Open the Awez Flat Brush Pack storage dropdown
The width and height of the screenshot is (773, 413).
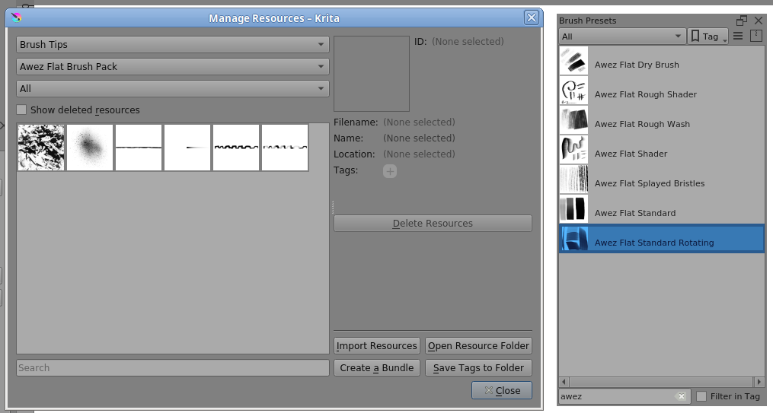173,66
